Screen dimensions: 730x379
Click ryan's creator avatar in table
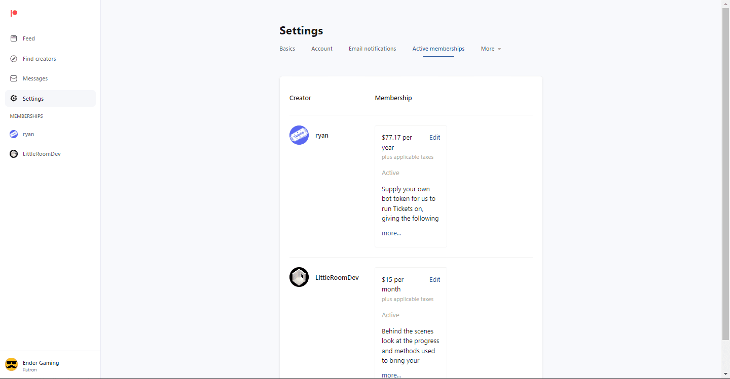pyautogui.click(x=299, y=135)
